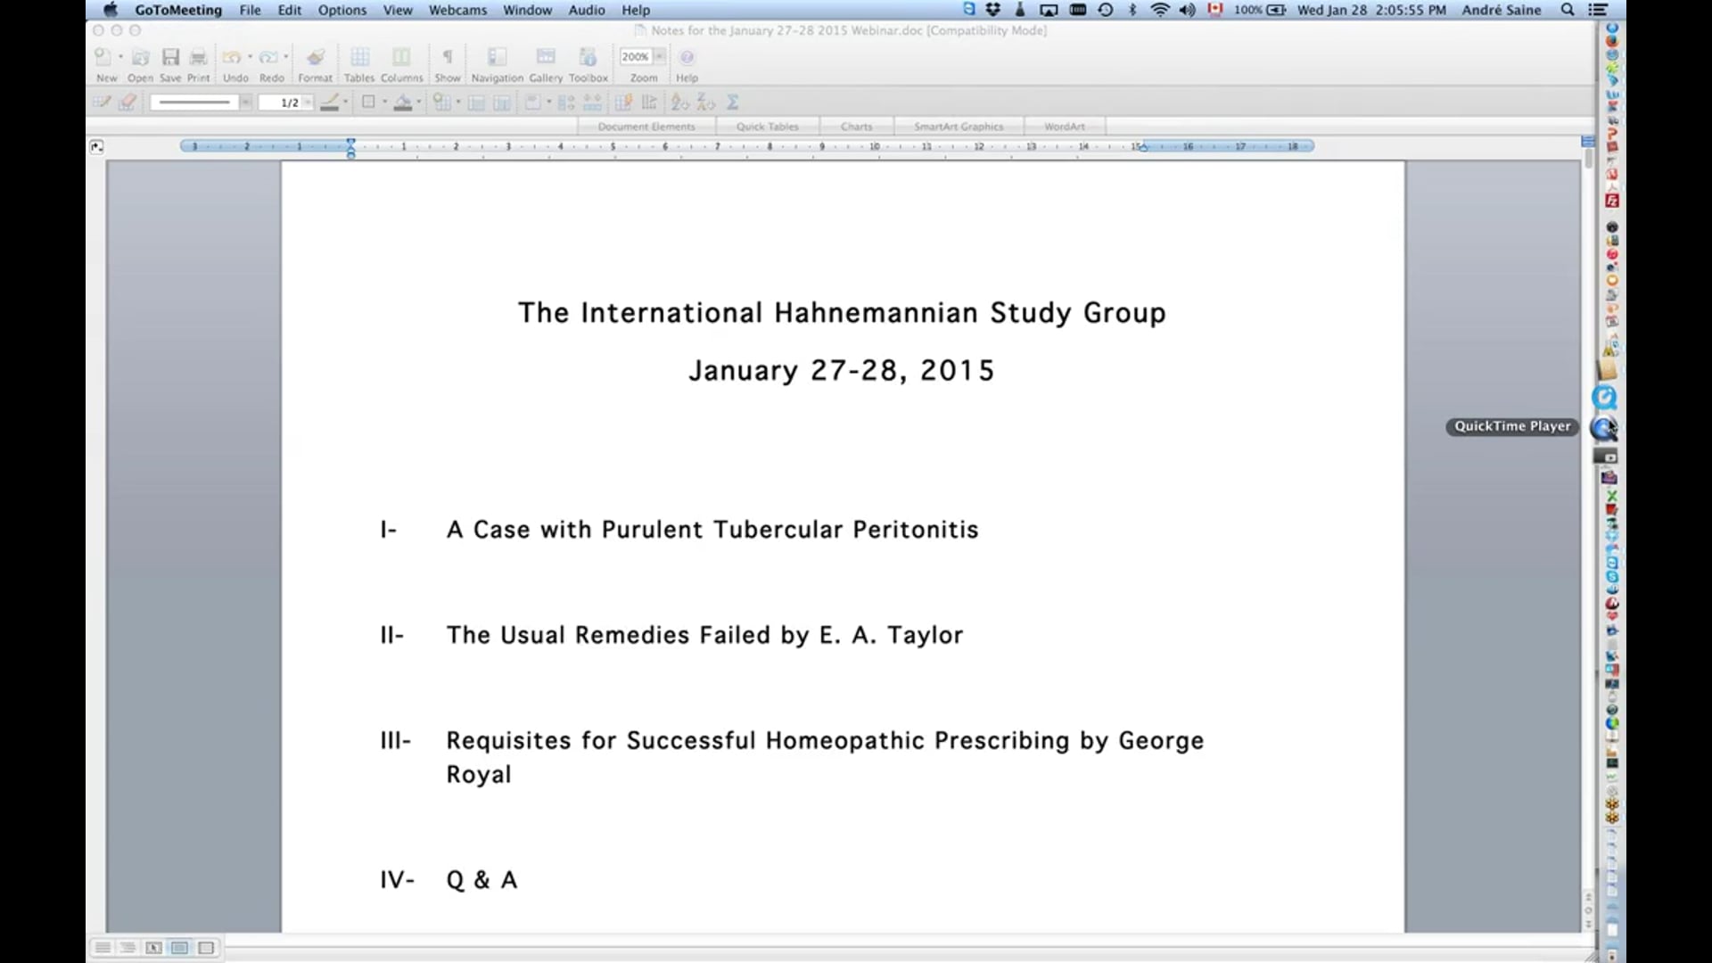Open the GoToMeeting menu
Screen dimensions: 1712x963
click(177, 10)
